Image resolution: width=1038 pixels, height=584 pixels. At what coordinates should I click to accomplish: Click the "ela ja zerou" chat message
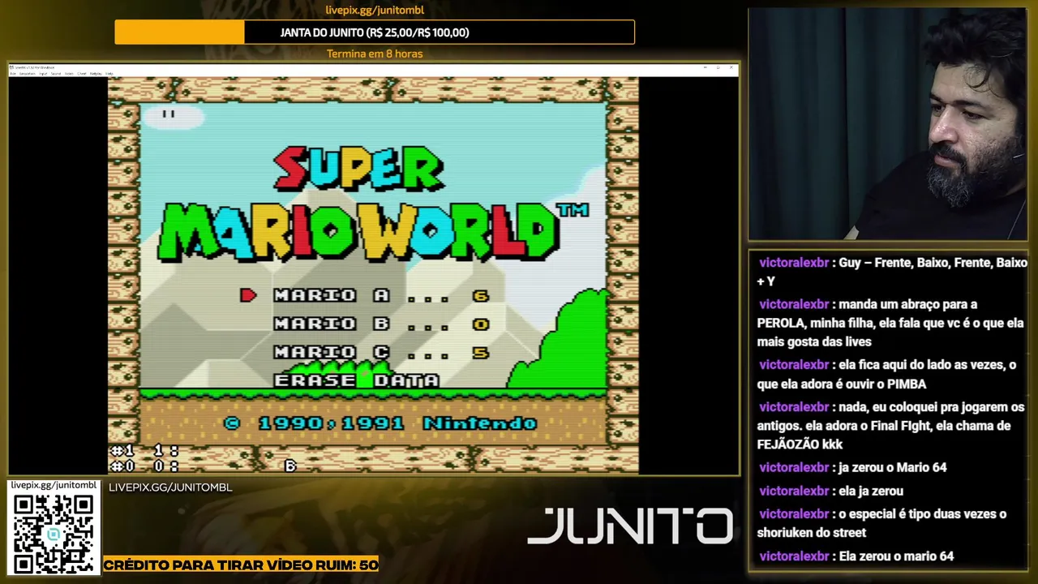pos(831,491)
